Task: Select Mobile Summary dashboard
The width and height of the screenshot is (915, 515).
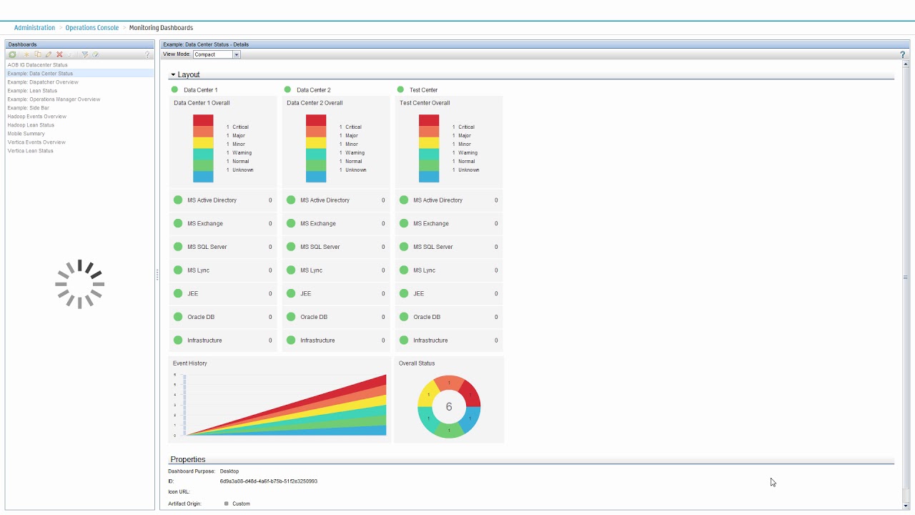Action: (x=79, y=134)
